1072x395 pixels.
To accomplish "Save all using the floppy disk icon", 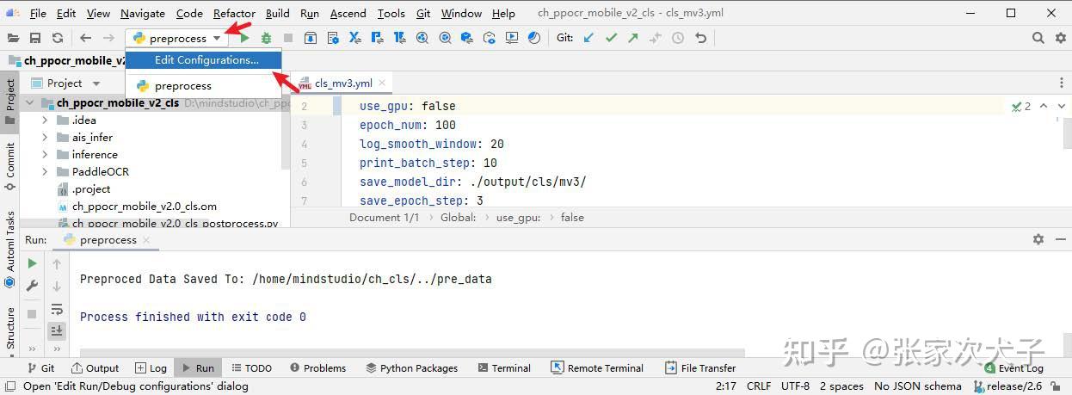I will [35, 38].
